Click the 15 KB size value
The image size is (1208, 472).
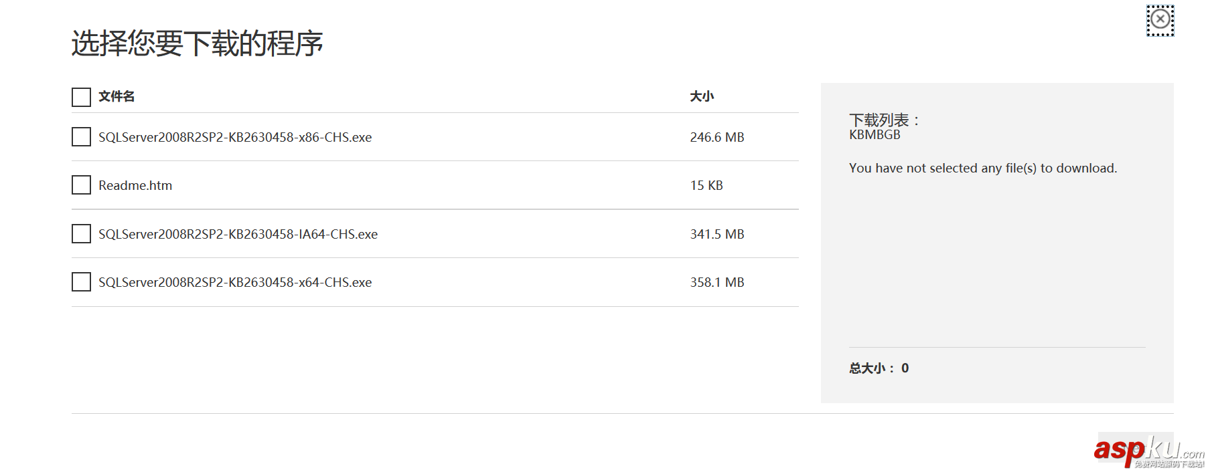coord(706,185)
